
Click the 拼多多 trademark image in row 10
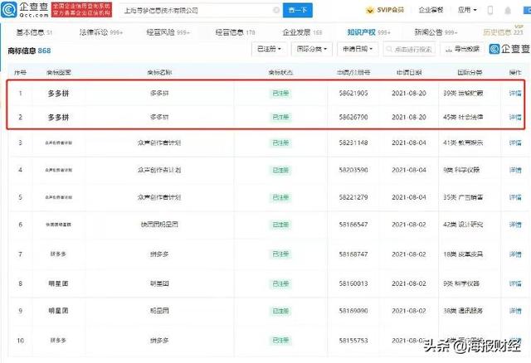58,340
